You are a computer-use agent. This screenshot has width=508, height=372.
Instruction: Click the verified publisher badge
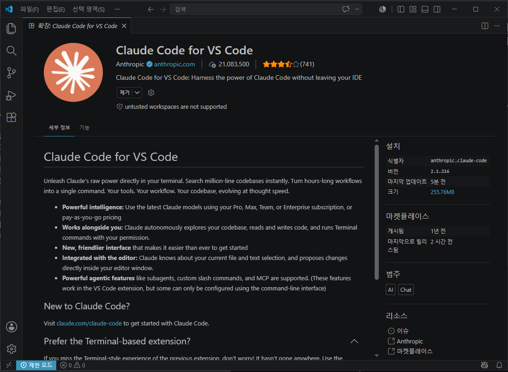tap(149, 64)
